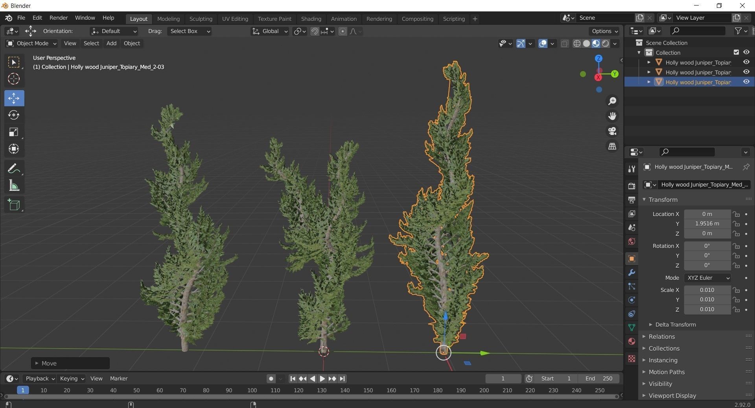Hide the selected Holly wood Juniper object
Viewport: 755px width, 408px height.
tap(746, 82)
